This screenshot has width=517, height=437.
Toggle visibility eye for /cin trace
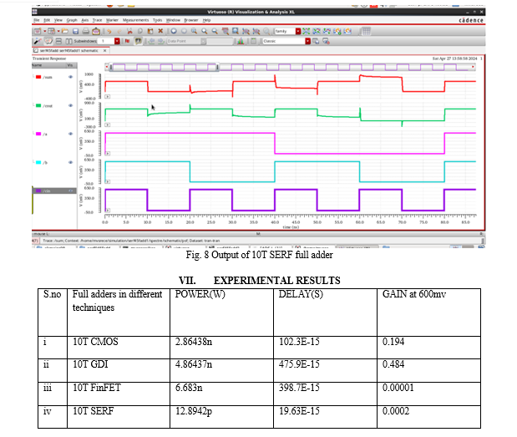[70, 191]
